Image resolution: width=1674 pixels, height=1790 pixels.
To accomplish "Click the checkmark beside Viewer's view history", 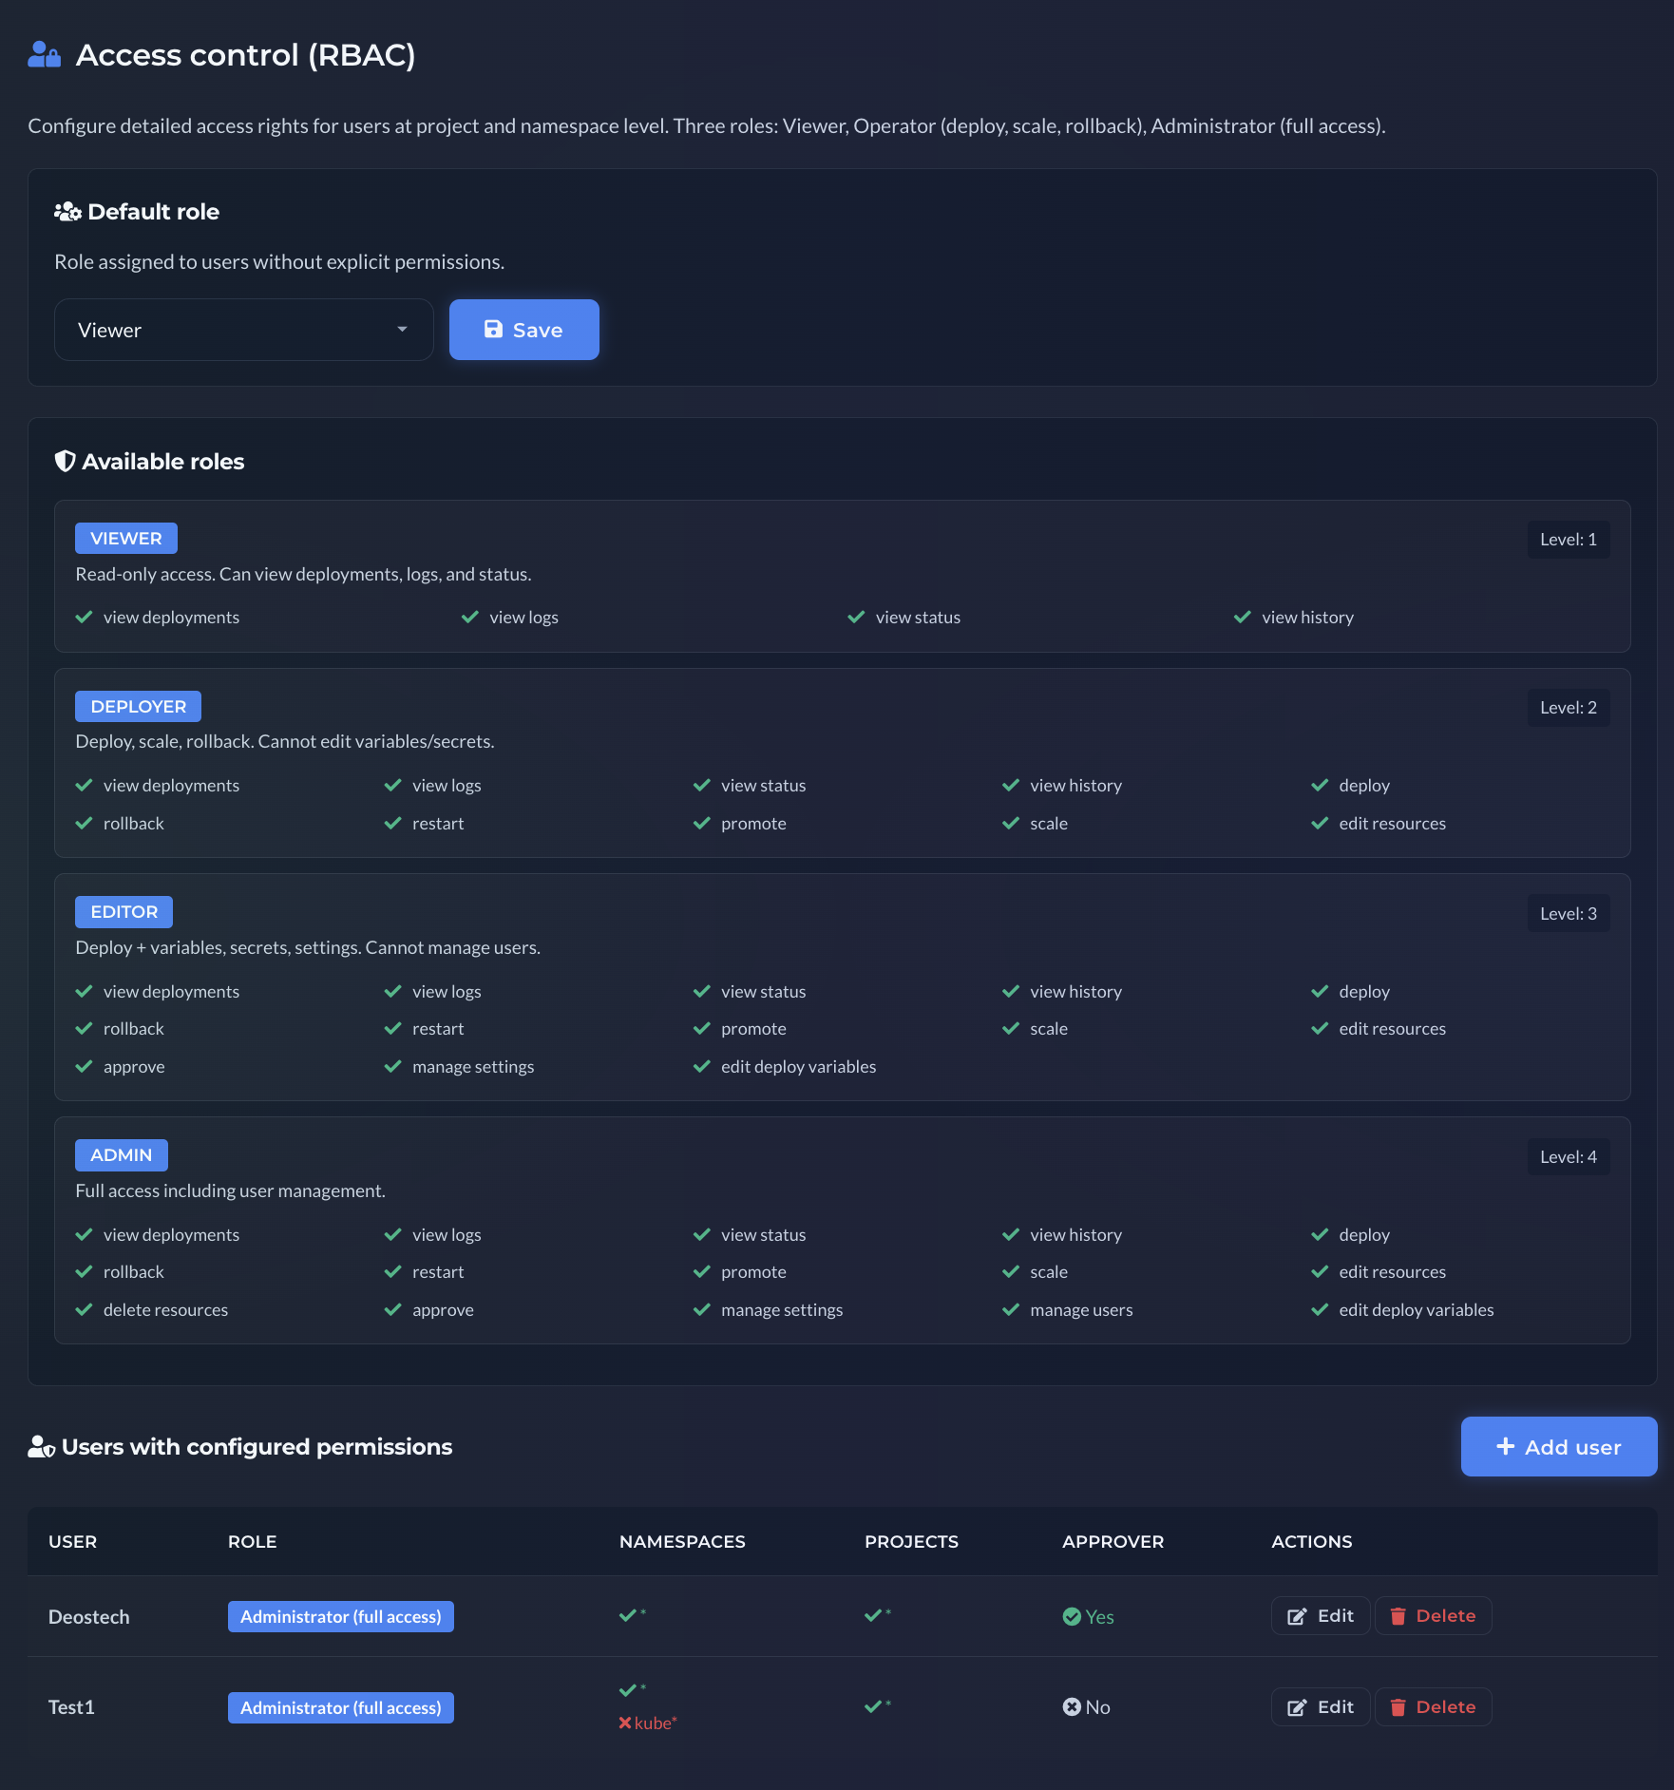I will point(1242,618).
